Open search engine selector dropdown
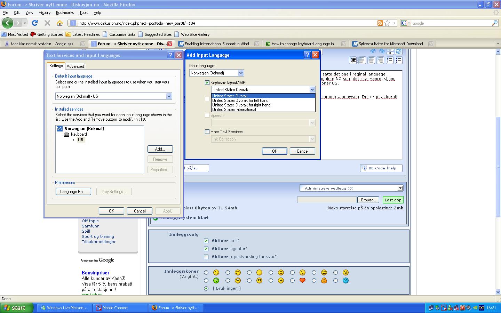 (x=406, y=23)
